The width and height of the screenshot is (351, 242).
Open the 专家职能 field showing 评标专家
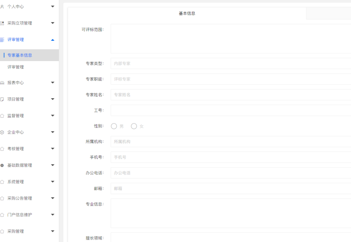231,79
